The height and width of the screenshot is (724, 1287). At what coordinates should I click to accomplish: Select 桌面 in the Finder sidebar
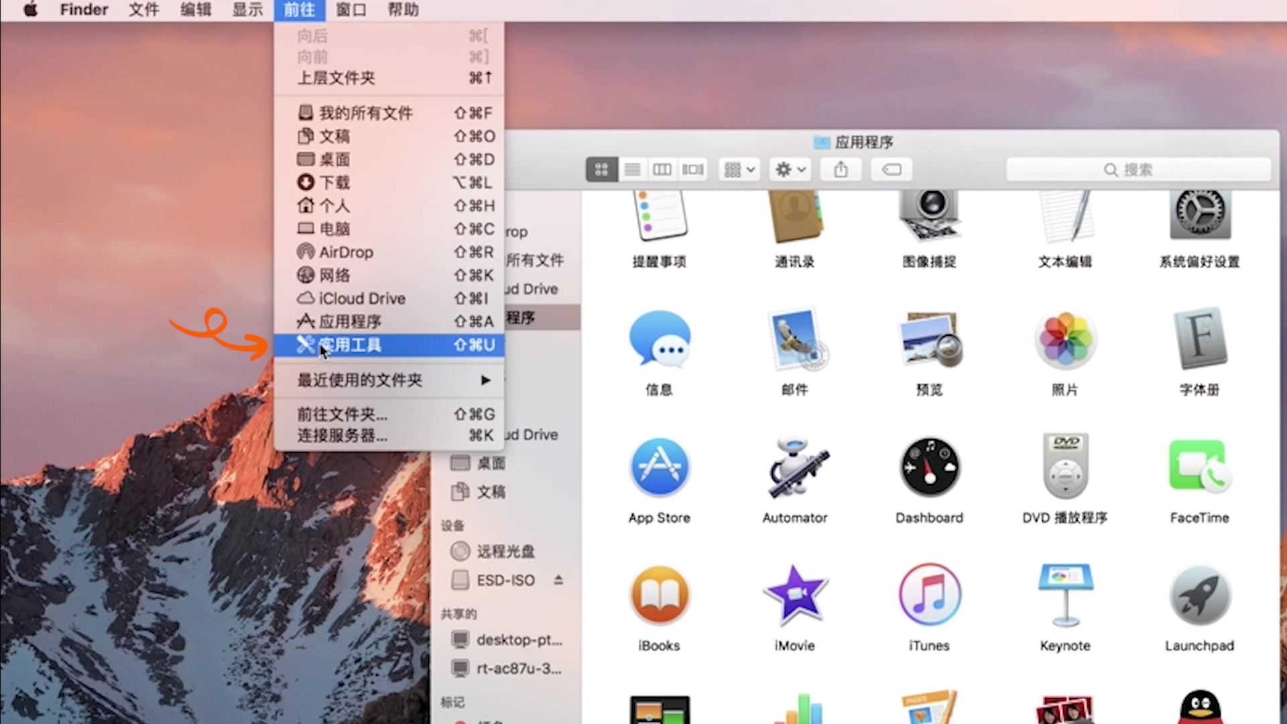[x=506, y=463]
